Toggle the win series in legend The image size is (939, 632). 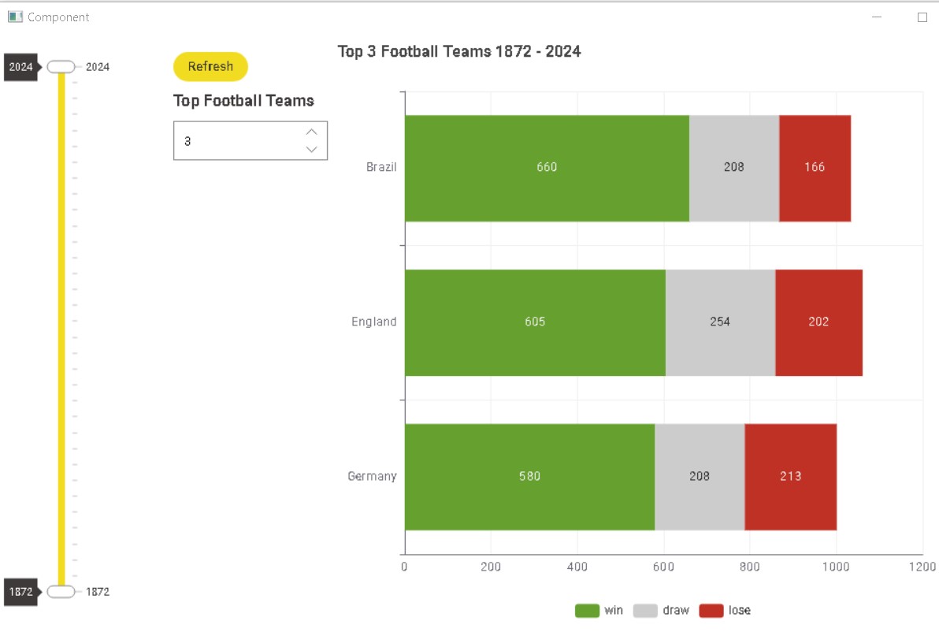point(599,611)
